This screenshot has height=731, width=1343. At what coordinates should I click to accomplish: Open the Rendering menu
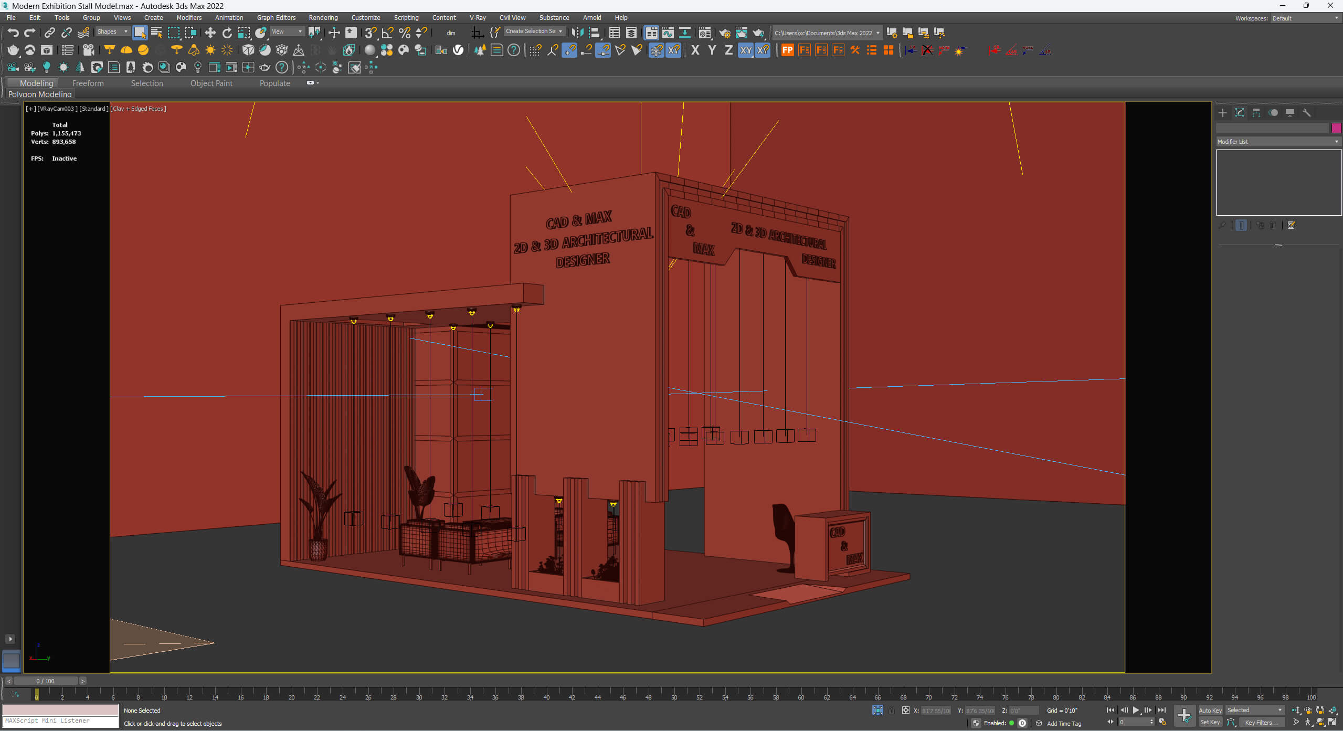[x=323, y=17]
